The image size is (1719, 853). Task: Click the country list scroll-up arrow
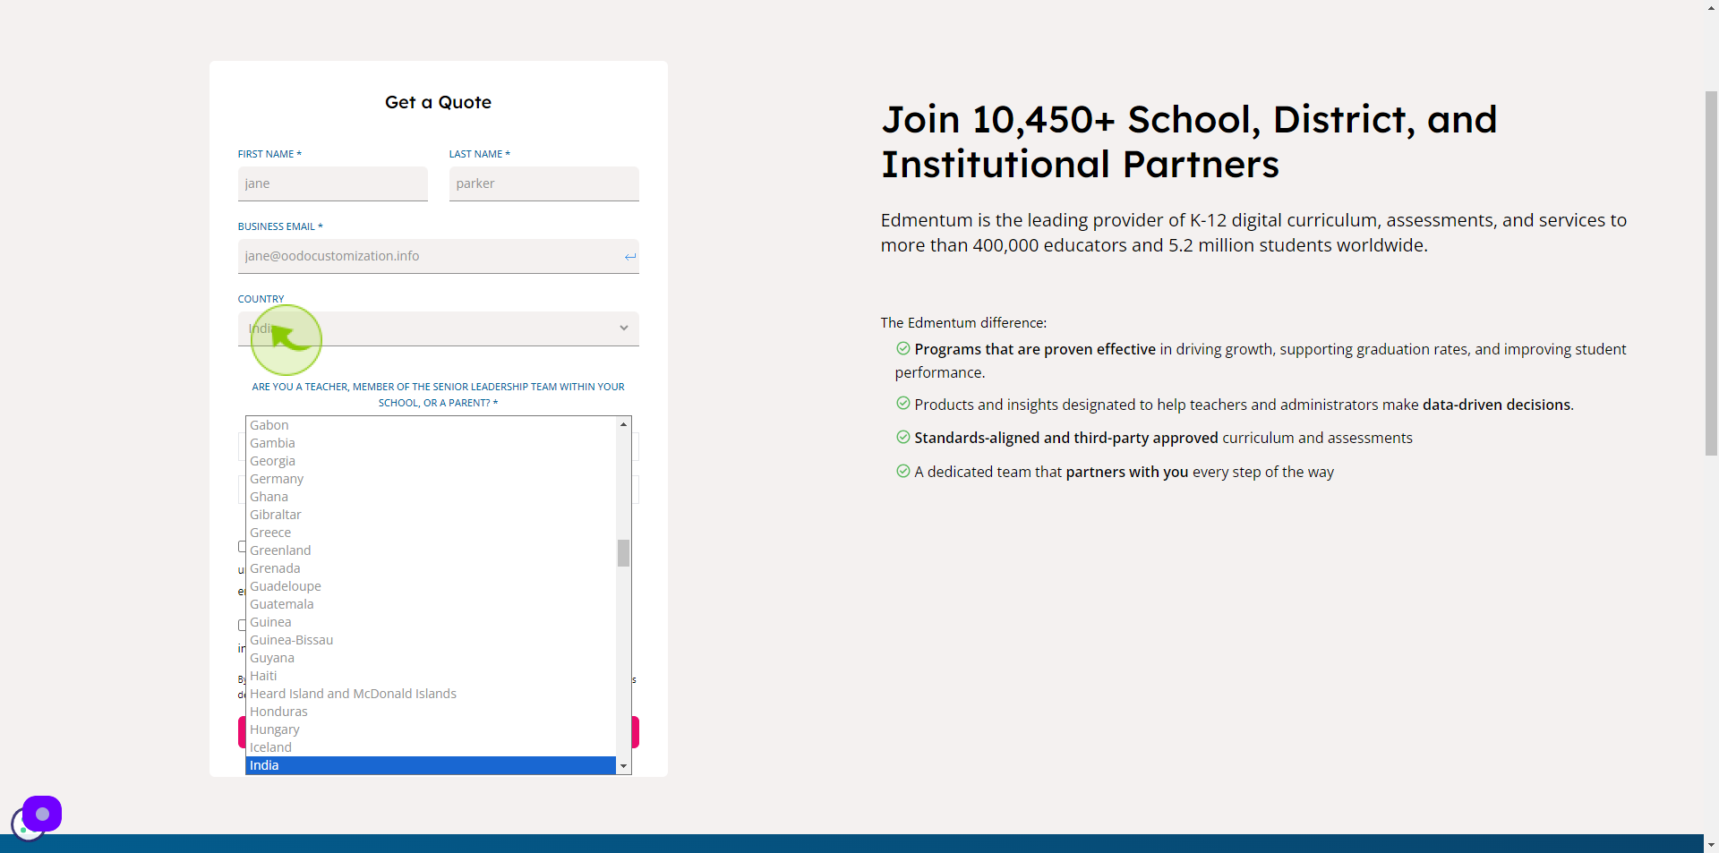coord(623,424)
